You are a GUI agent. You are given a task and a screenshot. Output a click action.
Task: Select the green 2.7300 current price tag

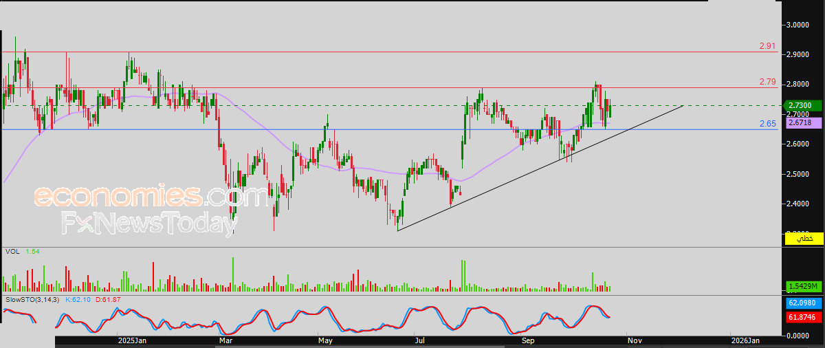pyautogui.click(x=804, y=105)
